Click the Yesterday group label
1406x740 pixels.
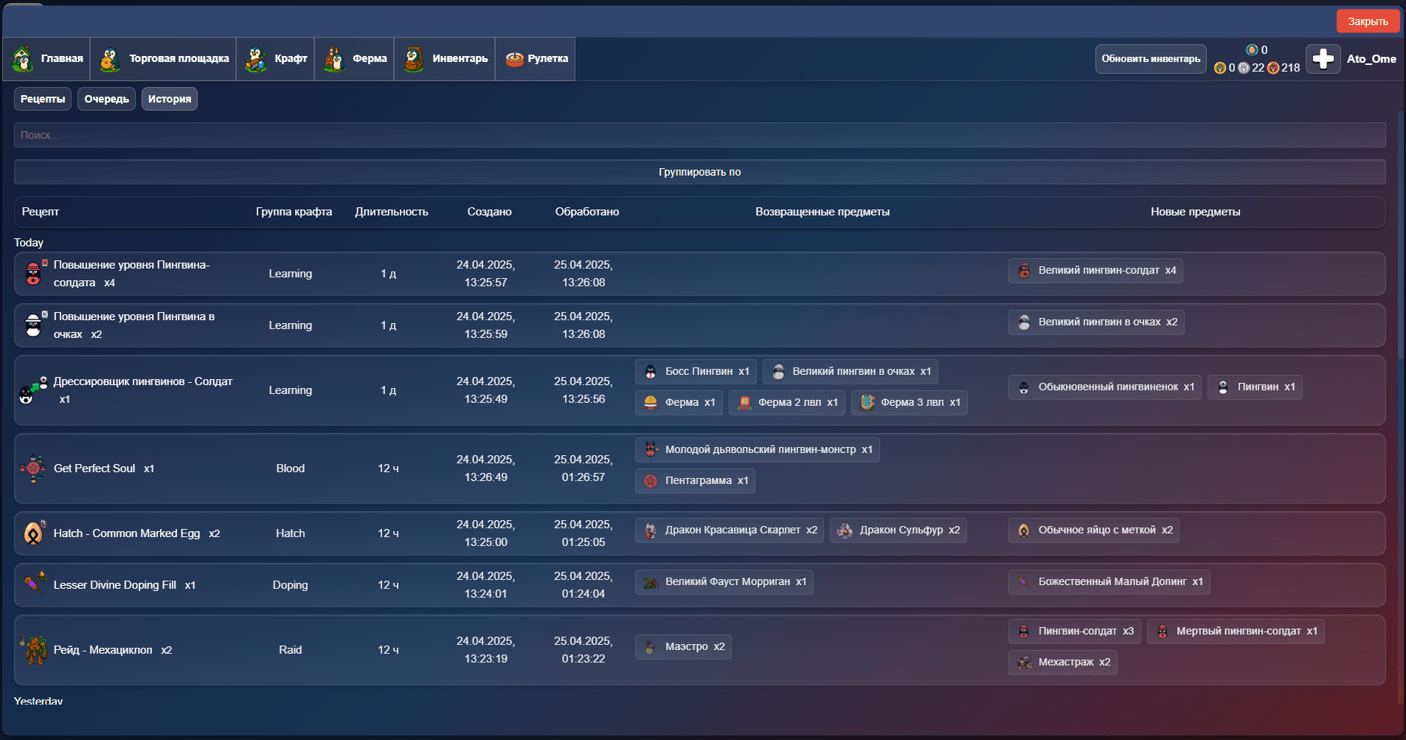[x=38, y=702]
